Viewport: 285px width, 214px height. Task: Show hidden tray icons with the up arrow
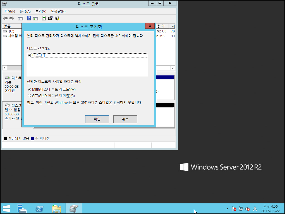pyautogui.click(x=227, y=208)
